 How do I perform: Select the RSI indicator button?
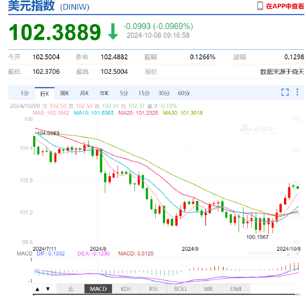tap(153, 289)
